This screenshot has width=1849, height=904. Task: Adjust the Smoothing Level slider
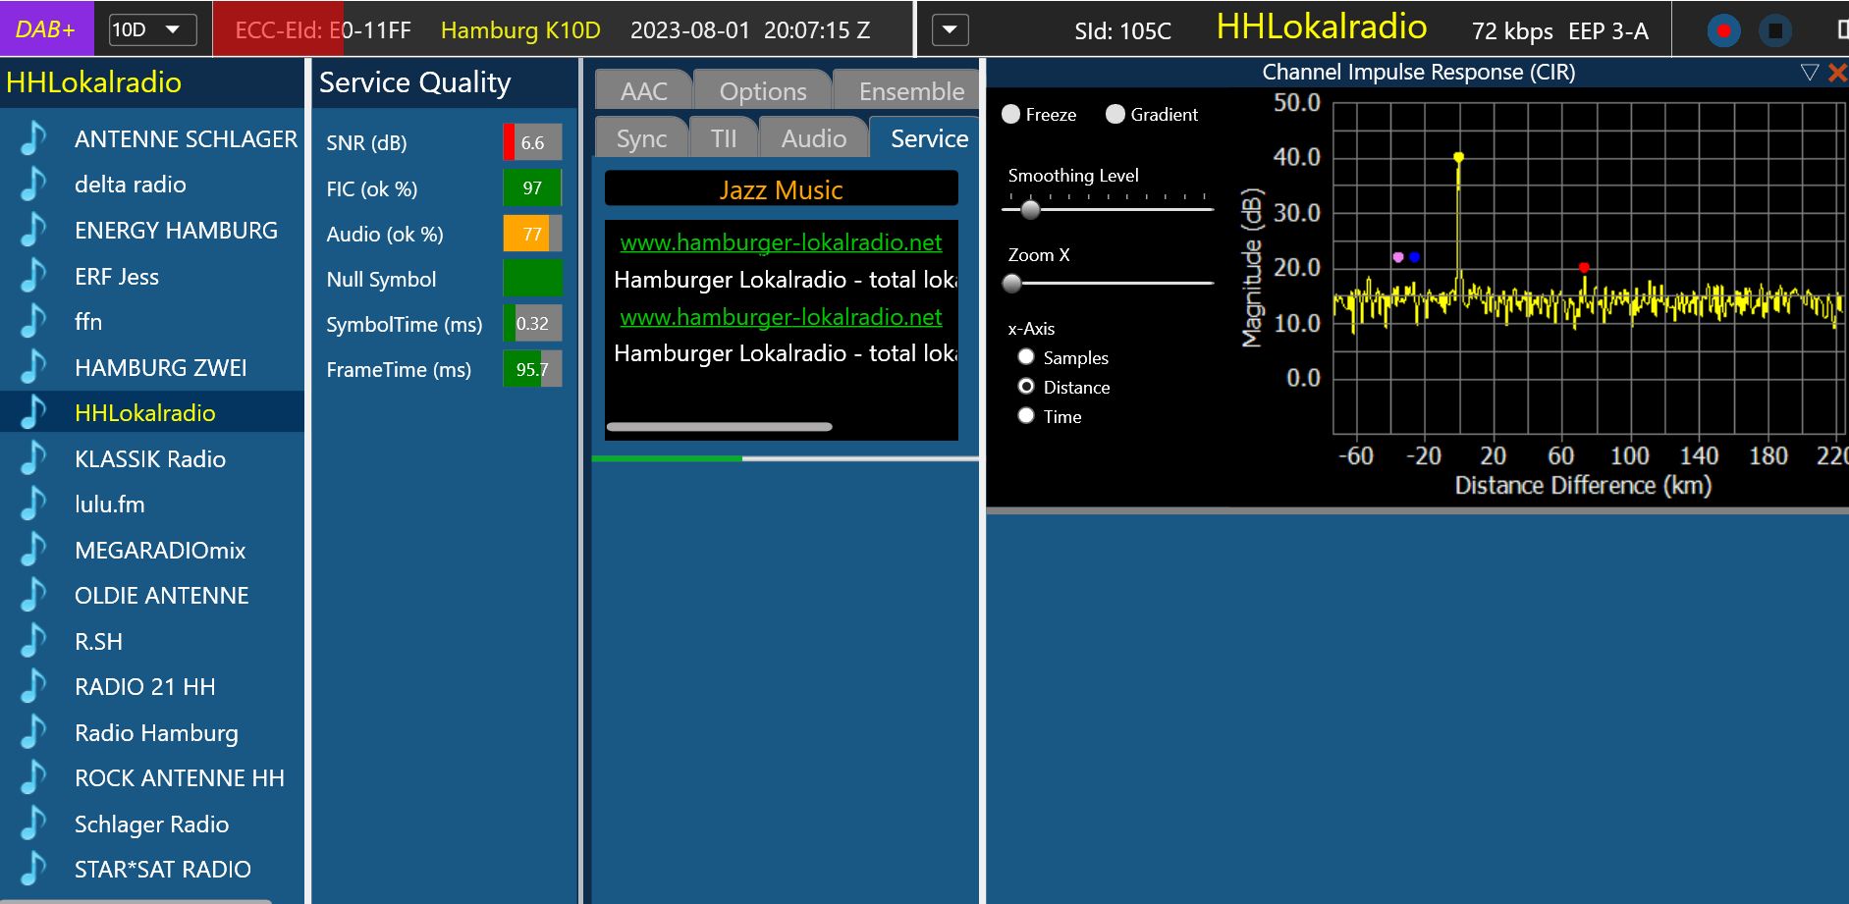click(1030, 209)
